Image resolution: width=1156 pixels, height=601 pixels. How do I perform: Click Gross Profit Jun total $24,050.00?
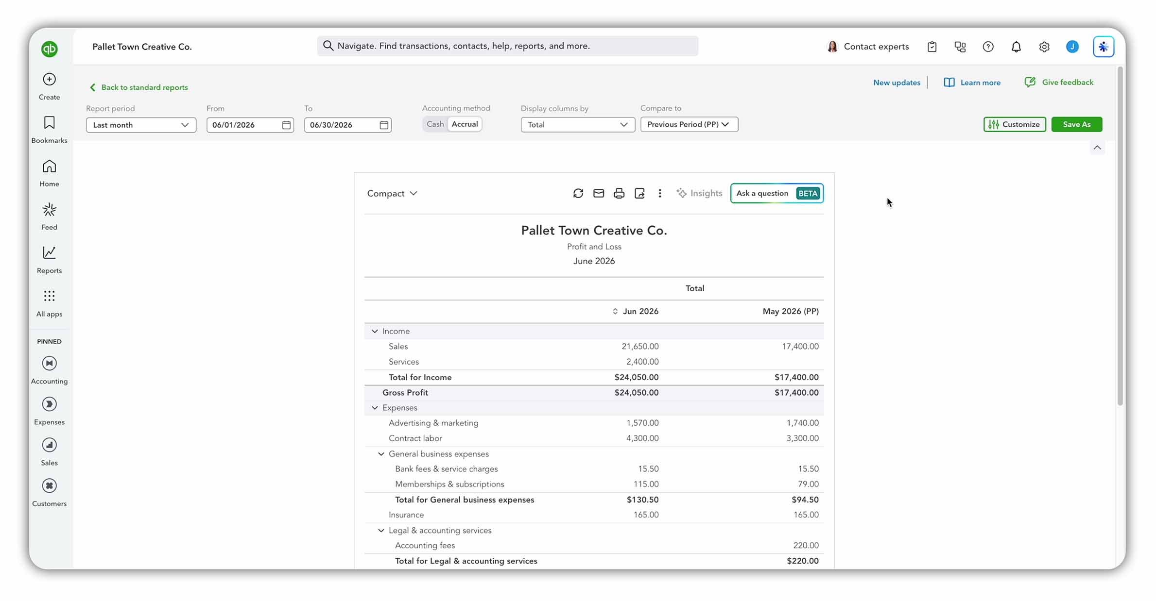point(636,393)
